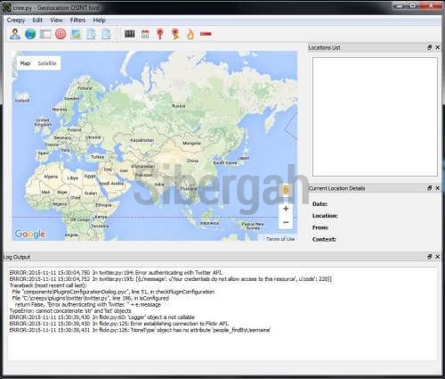
Task: Click the single red map pin icon
Action: tap(160, 34)
